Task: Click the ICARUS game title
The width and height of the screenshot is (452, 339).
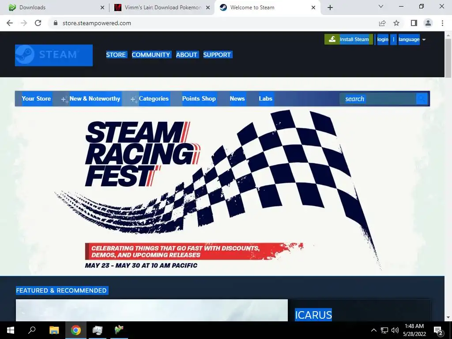Action: pyautogui.click(x=313, y=315)
